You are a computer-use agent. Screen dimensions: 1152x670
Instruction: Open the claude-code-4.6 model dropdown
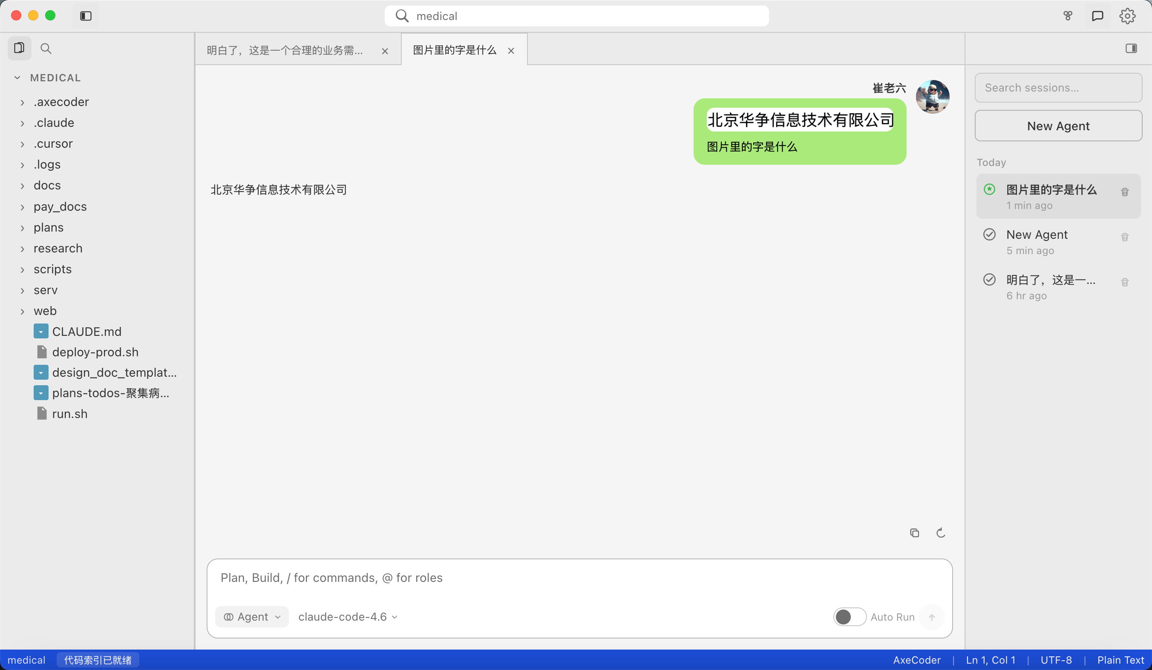tap(348, 617)
